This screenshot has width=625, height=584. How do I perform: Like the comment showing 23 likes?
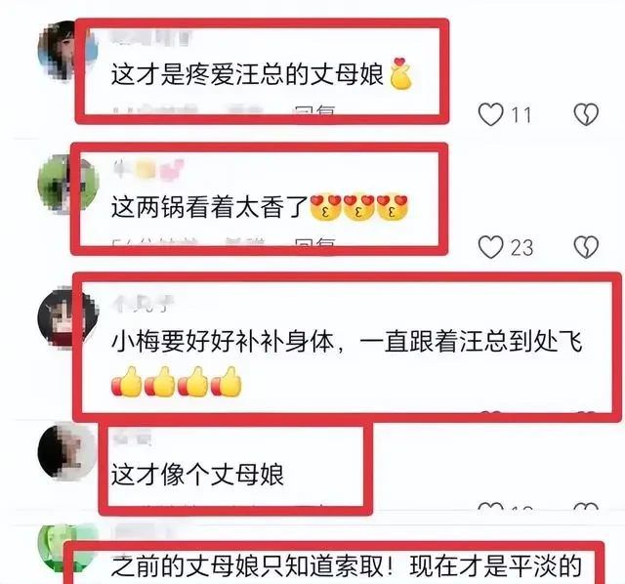click(490, 247)
